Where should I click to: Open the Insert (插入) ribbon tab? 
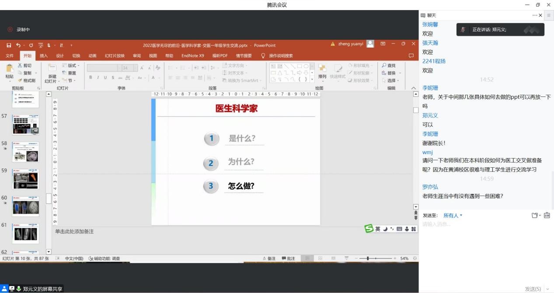(x=44, y=56)
